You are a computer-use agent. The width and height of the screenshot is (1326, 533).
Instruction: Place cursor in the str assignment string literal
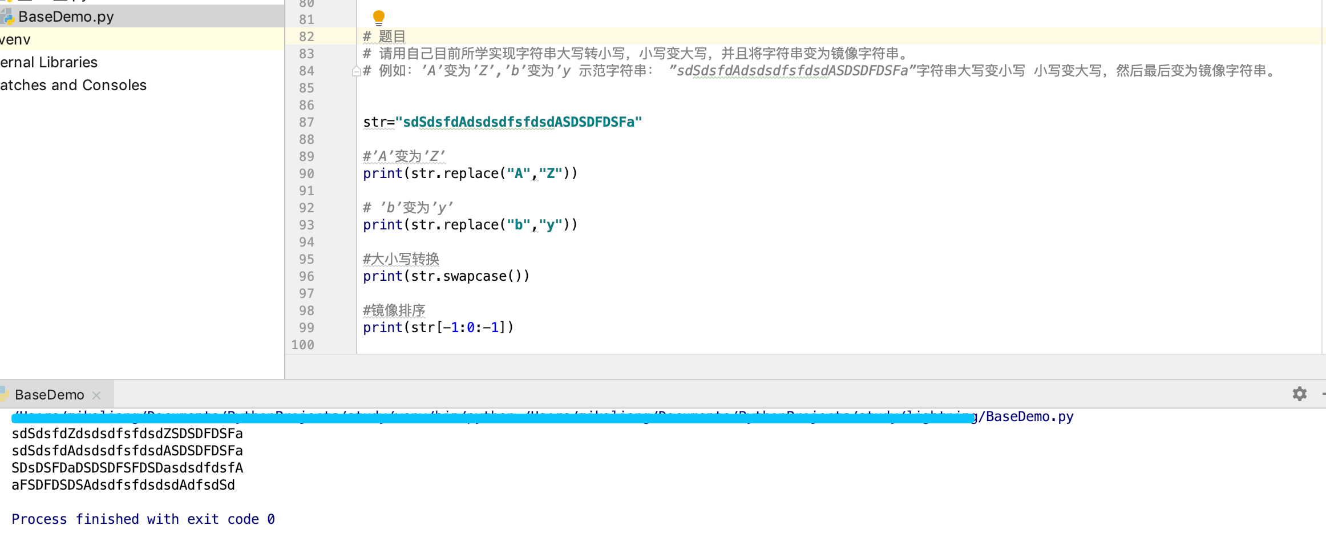coord(518,122)
